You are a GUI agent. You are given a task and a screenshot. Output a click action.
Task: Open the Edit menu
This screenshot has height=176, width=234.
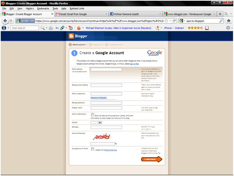pyautogui.click(x=12, y=9)
